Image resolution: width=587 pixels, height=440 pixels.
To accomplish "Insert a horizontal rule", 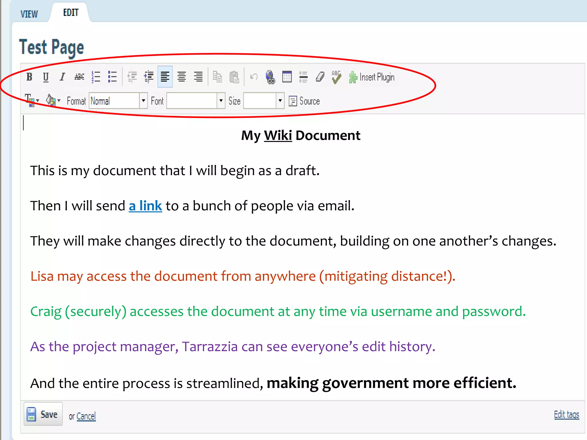I will pyautogui.click(x=303, y=77).
